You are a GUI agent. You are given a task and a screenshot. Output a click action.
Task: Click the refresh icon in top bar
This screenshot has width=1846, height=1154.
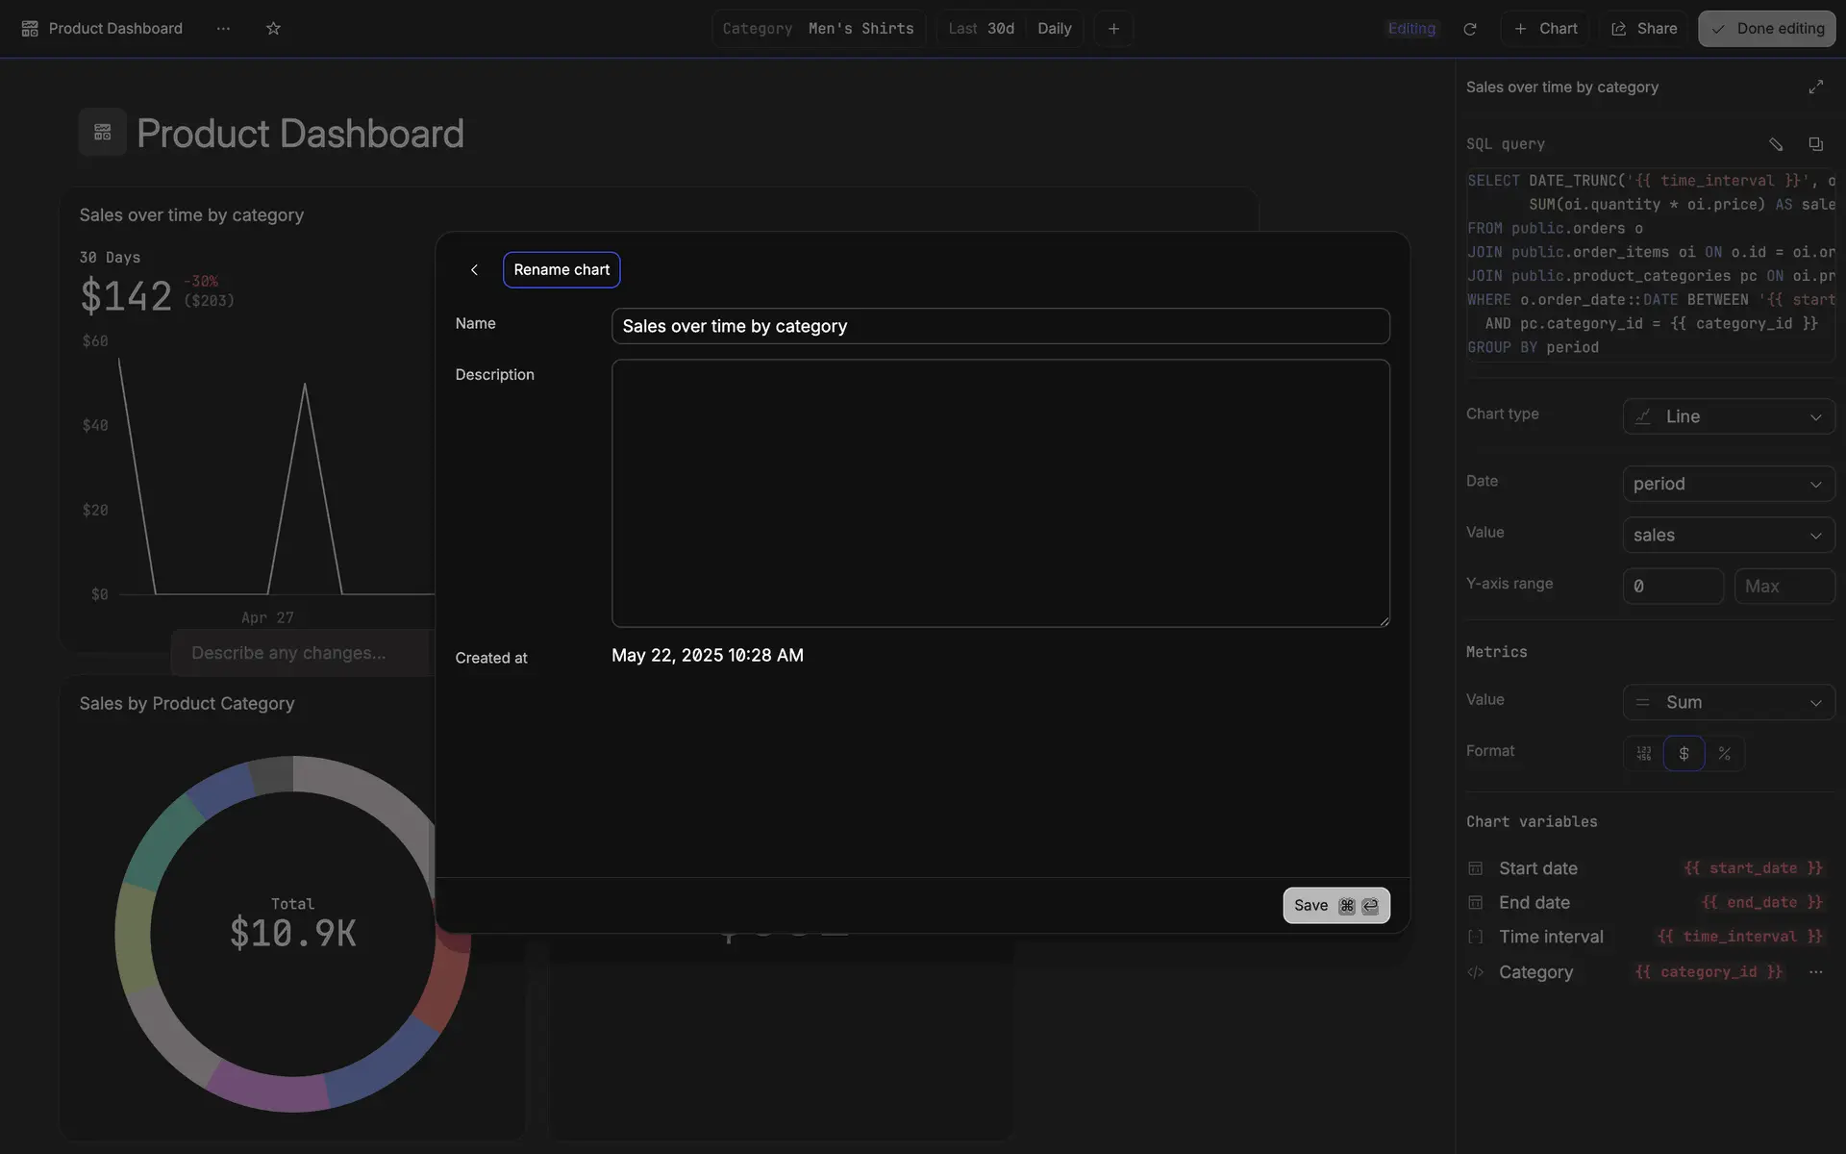pos(1469,29)
